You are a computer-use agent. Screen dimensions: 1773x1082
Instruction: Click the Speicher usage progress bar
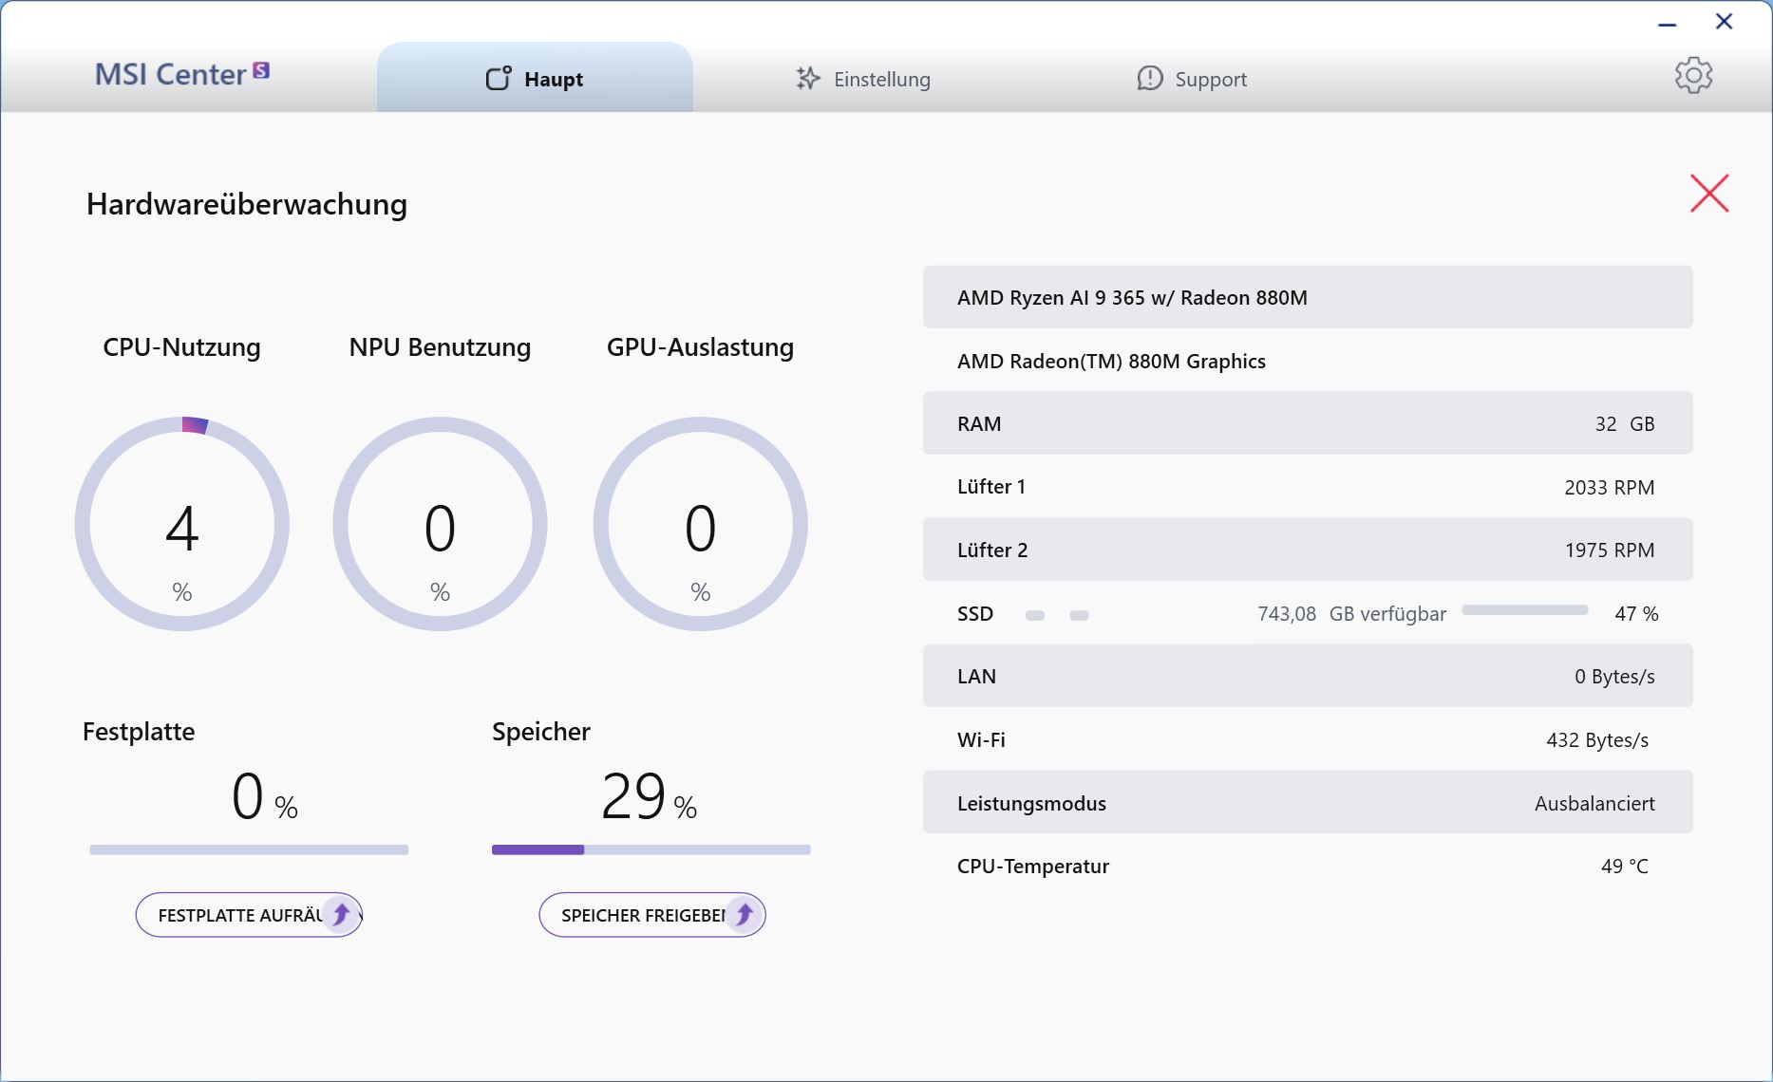point(651,849)
